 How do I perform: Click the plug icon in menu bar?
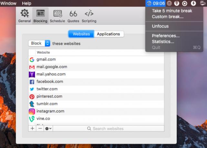[x=177, y=3]
